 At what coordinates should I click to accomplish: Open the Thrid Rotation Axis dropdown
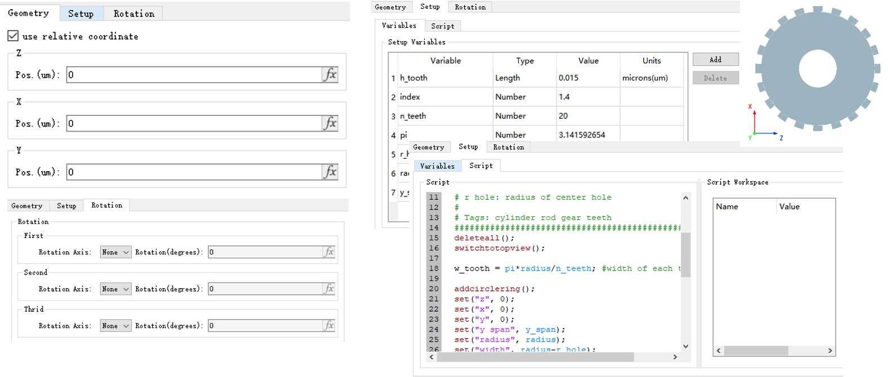[115, 325]
